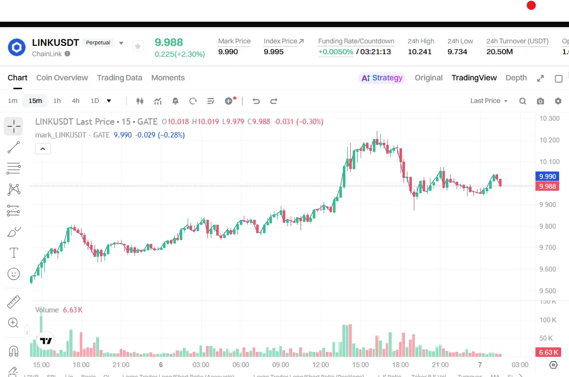Switch to Original chart view

(429, 78)
